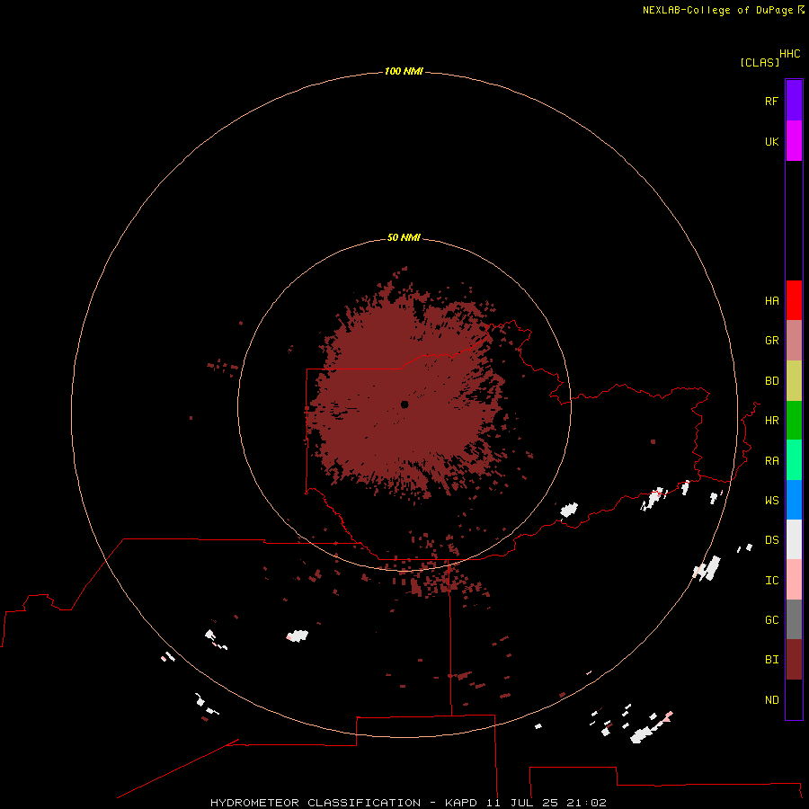The width and height of the screenshot is (809, 809).
Task: Click the ND black legend swatch
Action: tap(794, 699)
